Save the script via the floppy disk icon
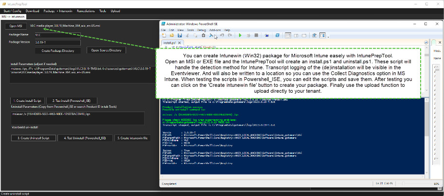Viewport: 444px width, 196px height. pyautogui.click(x=180, y=35)
